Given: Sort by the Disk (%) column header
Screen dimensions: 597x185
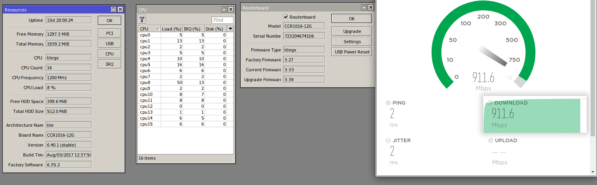Looking at the screenshot, I should 215,29.
